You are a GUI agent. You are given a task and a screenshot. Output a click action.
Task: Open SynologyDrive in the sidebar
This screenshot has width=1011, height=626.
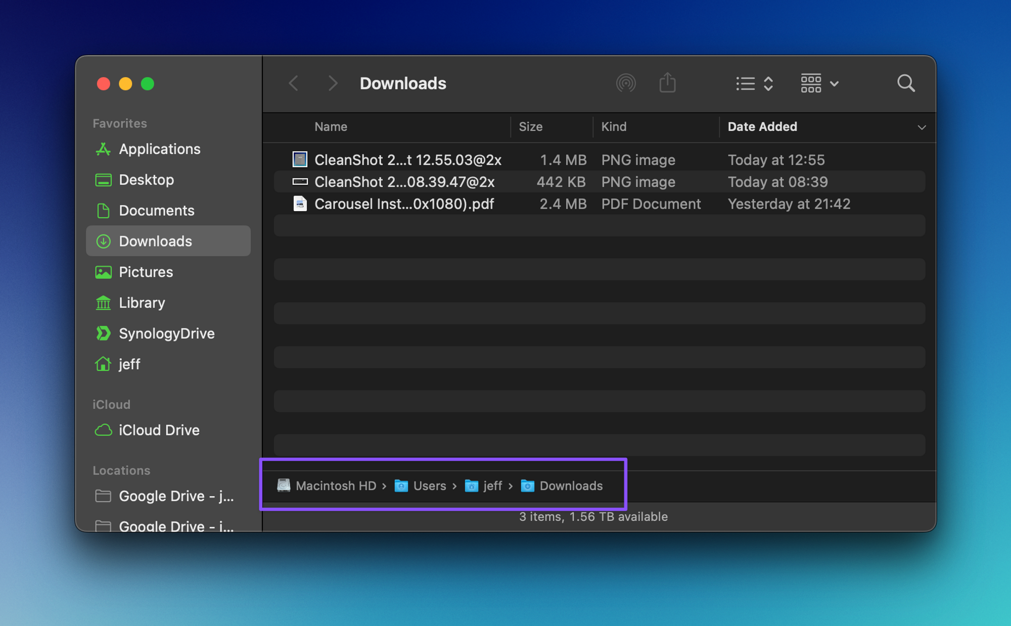(x=166, y=333)
